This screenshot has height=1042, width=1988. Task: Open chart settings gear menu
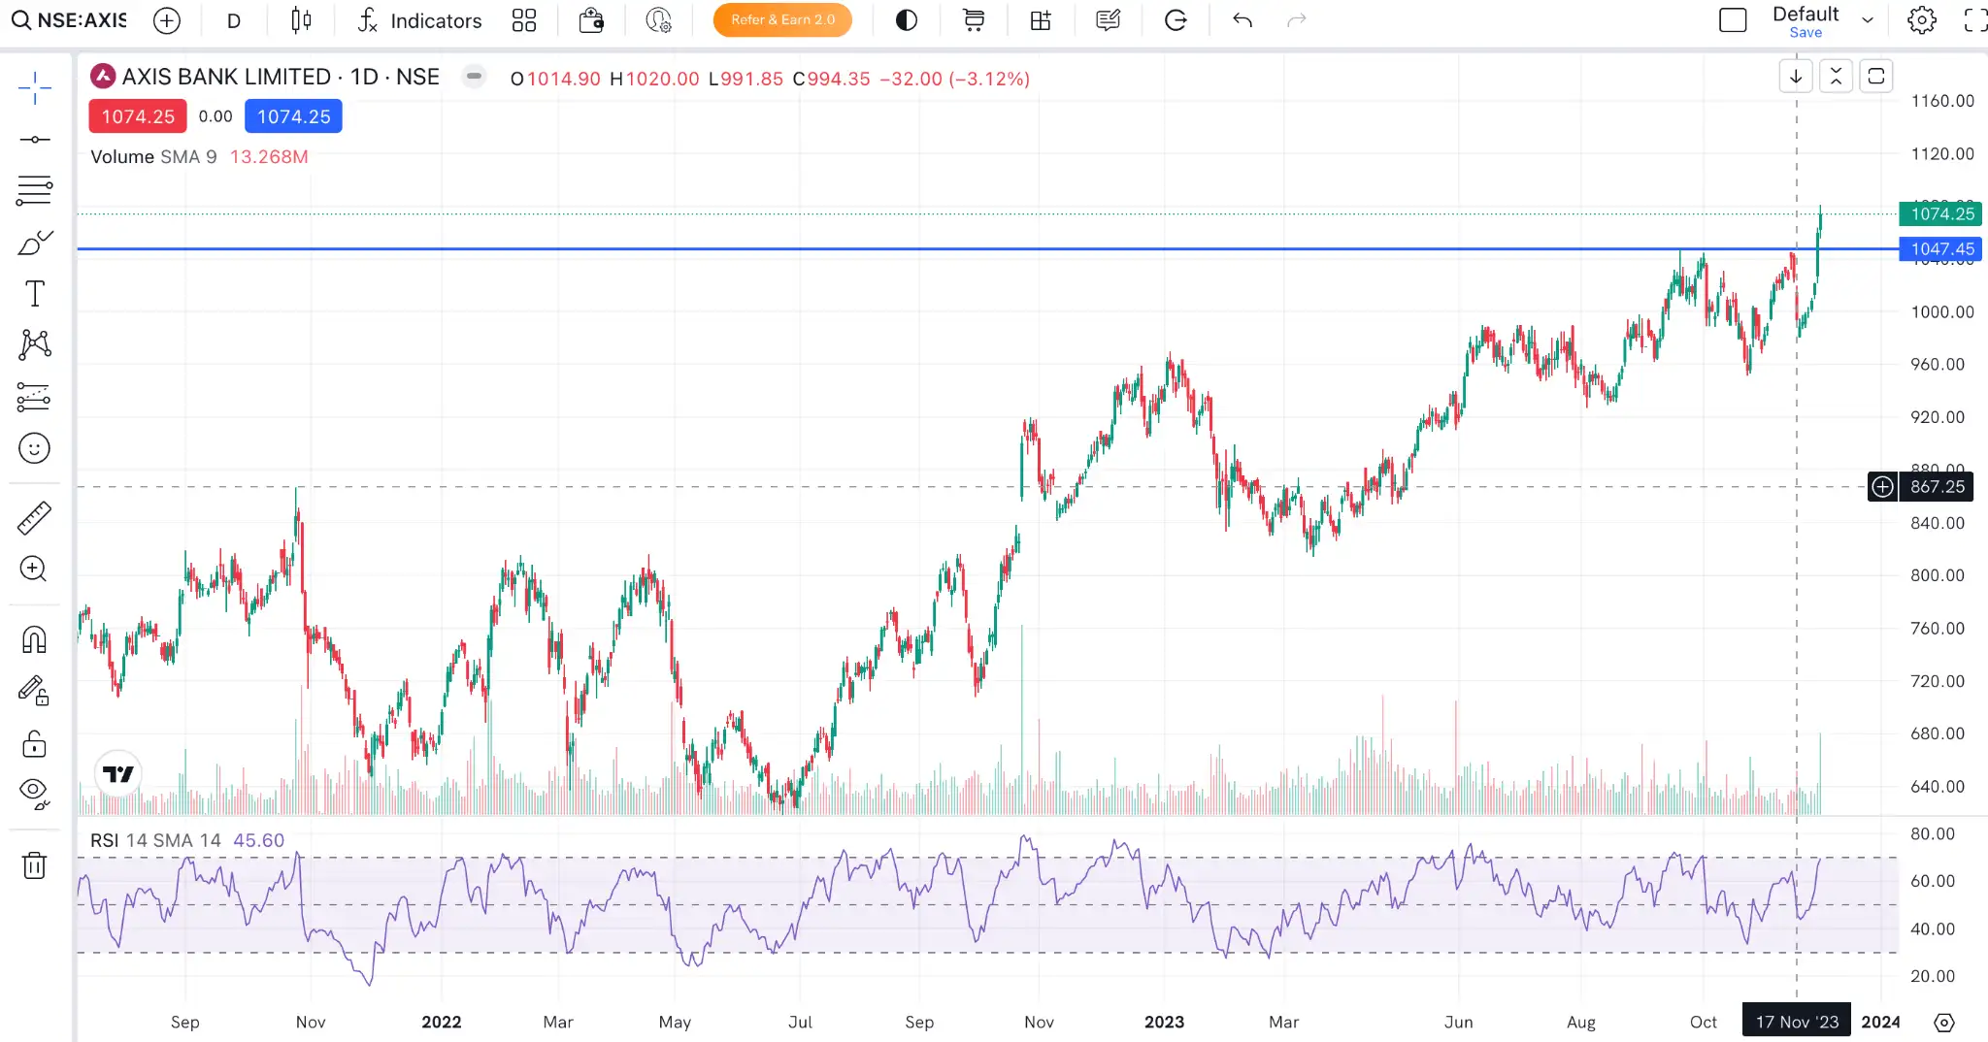[1920, 19]
